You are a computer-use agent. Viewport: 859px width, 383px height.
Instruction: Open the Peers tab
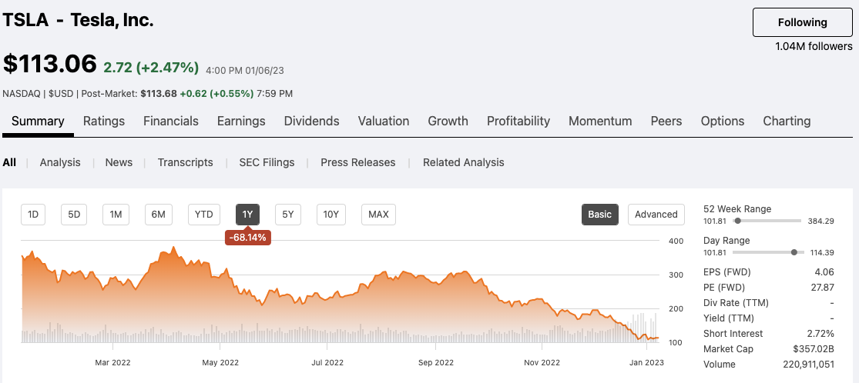coord(666,121)
